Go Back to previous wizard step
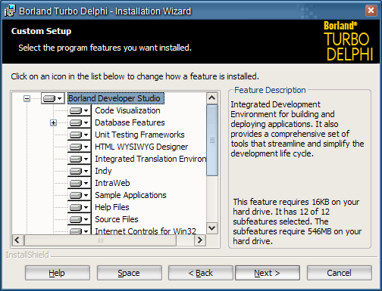Screen dimensions: 382x291 [201, 273]
